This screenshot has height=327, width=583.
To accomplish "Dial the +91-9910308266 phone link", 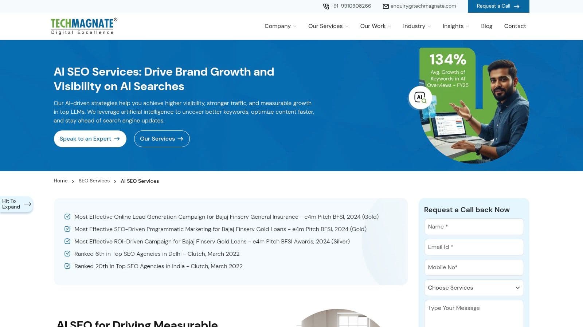I will [351, 6].
